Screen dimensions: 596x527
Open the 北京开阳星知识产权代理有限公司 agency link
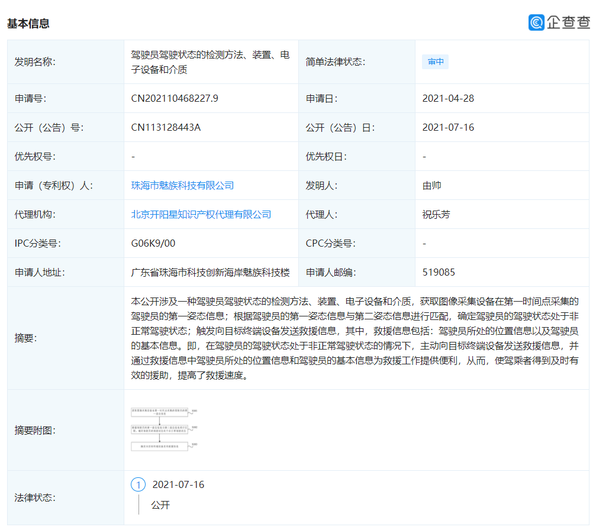(x=201, y=215)
